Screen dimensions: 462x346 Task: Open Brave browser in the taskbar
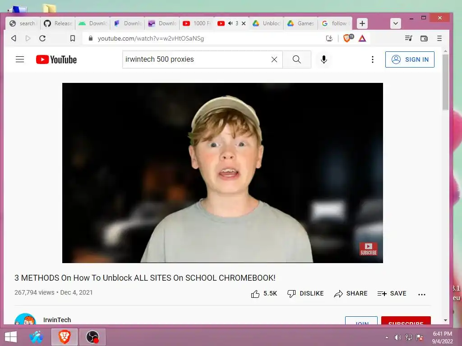click(x=65, y=337)
